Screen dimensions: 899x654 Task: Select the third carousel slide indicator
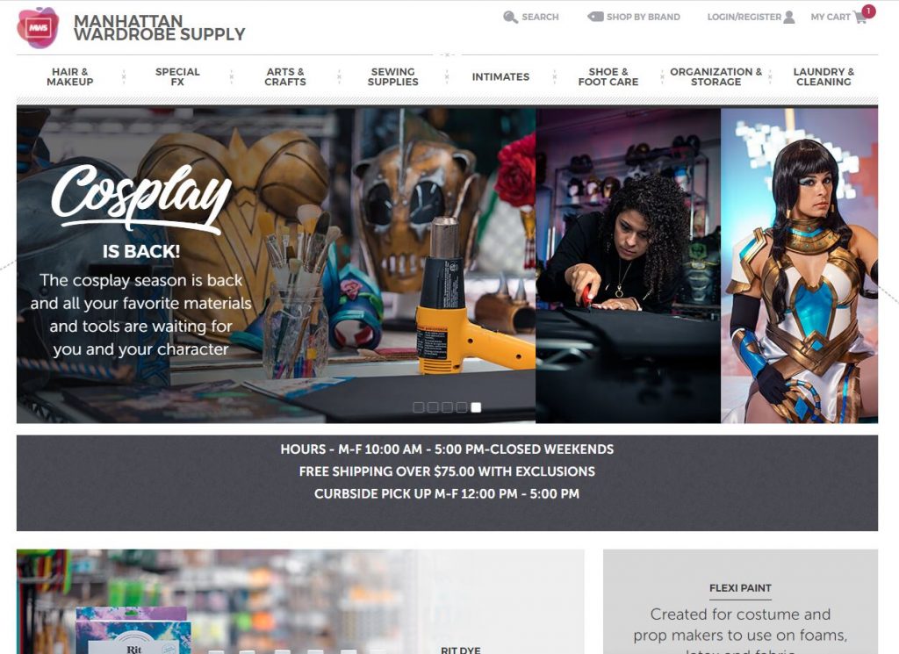pyautogui.click(x=447, y=407)
